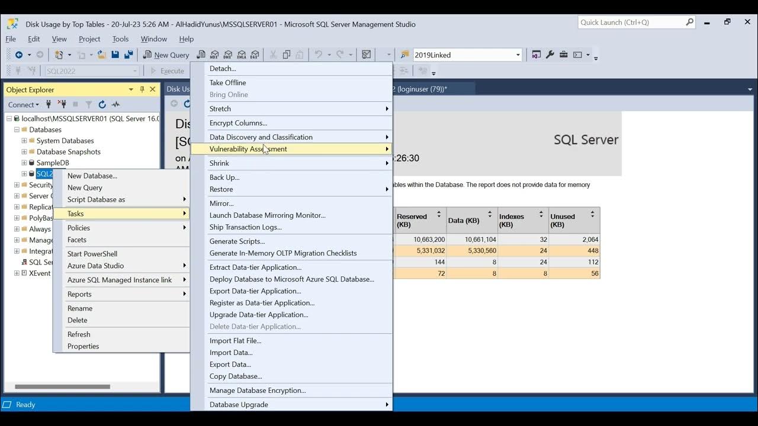
Task: Choose New Database... from context menu
Action: click(121, 176)
